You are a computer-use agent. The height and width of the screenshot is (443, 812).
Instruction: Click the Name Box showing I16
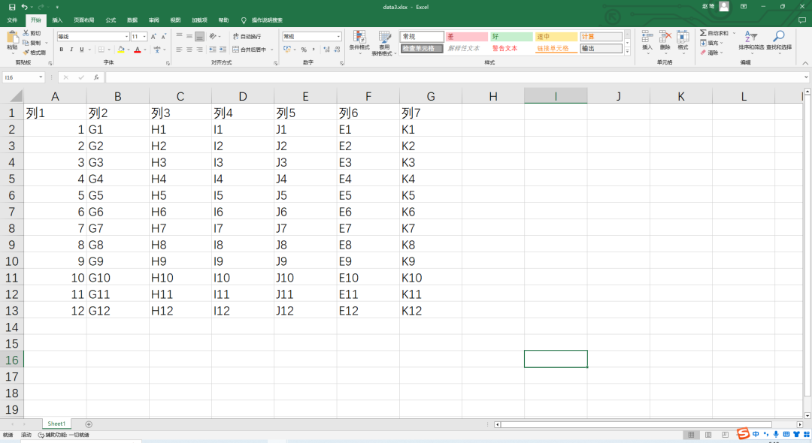[21, 77]
